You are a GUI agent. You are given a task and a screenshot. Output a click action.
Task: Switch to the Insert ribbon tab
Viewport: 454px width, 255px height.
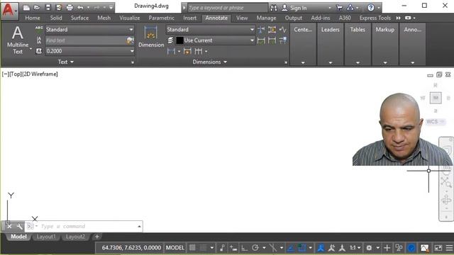coord(189,18)
